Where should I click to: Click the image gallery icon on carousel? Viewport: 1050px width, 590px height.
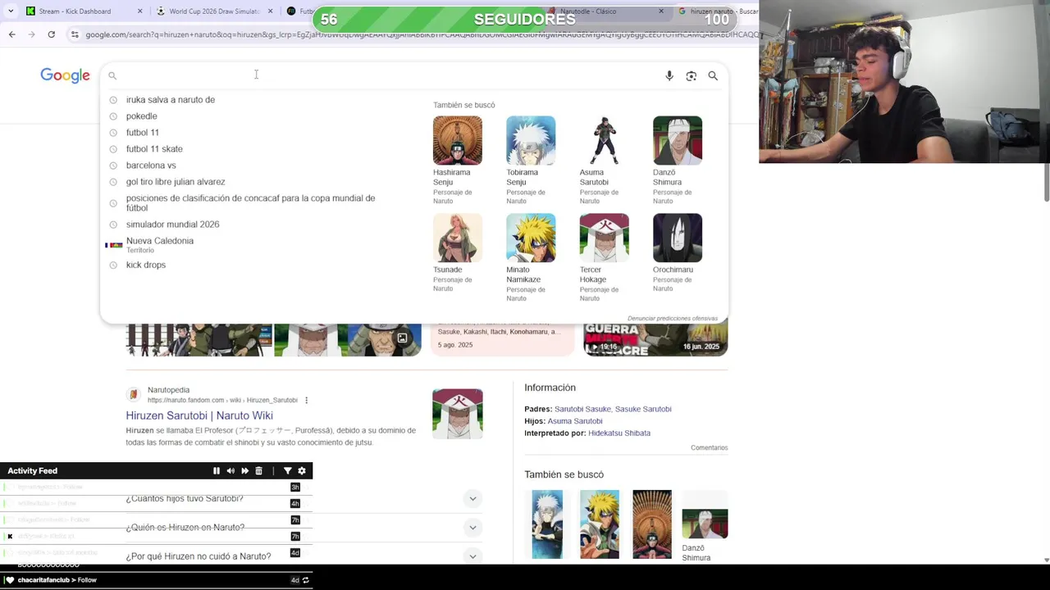pos(402,338)
